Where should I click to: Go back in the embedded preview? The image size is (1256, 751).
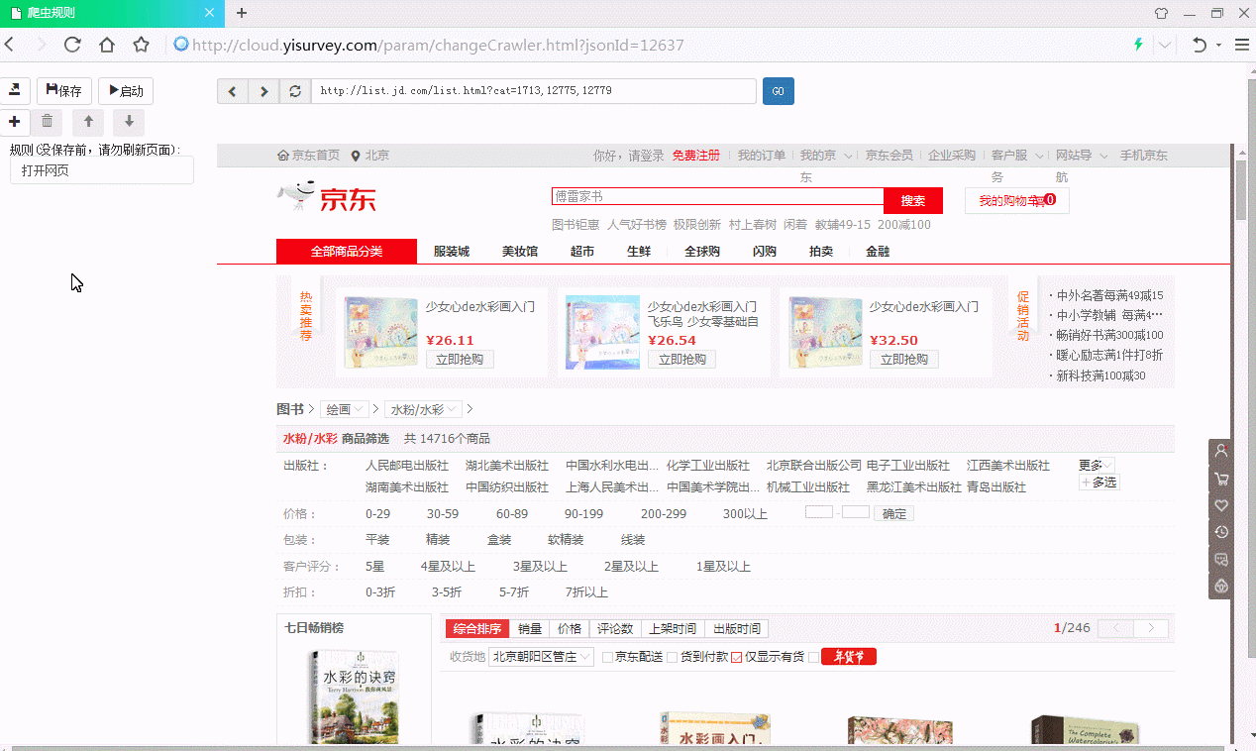[x=233, y=91]
